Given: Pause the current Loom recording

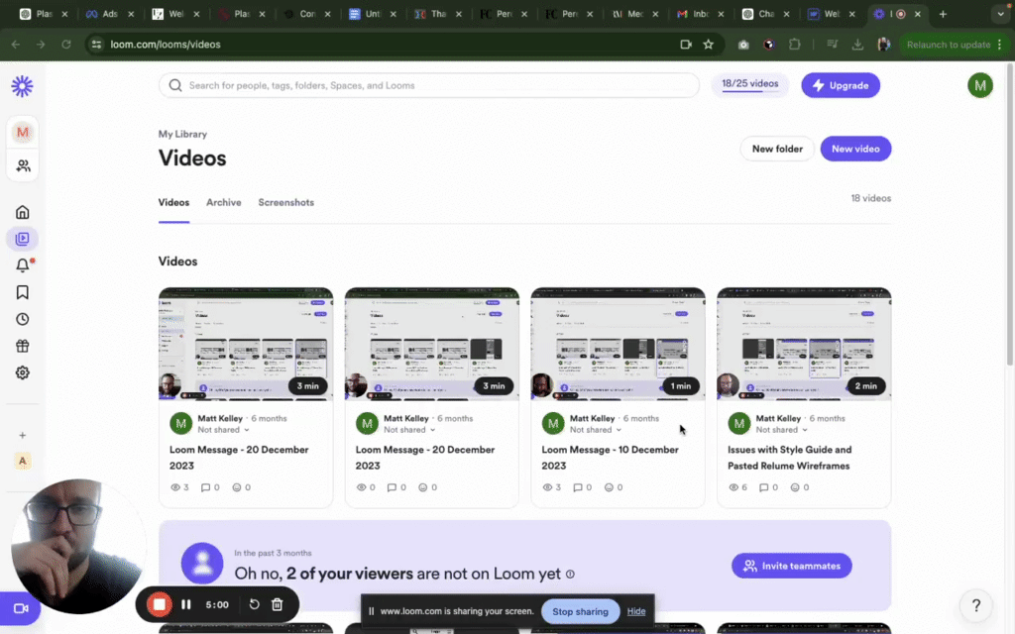Looking at the screenshot, I should click(185, 604).
